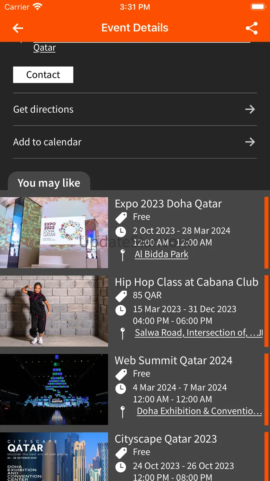Image resolution: width=270 pixels, height=481 pixels.
Task: Open Doha Exhibition & Convention link
Action: (x=199, y=411)
